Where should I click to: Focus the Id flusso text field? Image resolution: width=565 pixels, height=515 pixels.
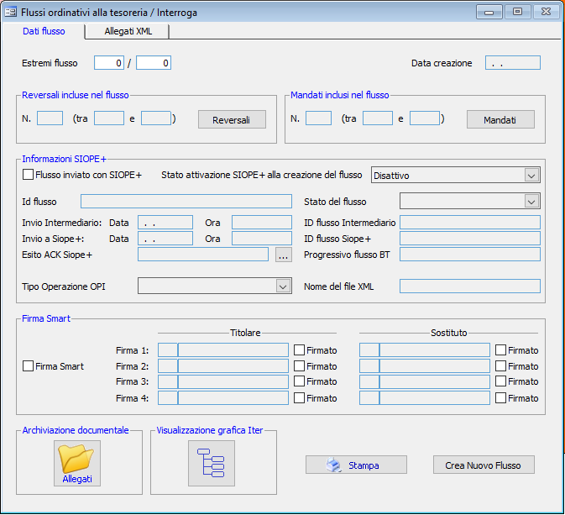186,202
